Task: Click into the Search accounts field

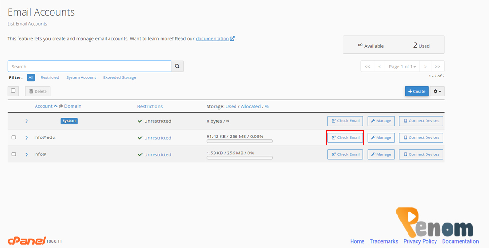Action: click(x=89, y=67)
